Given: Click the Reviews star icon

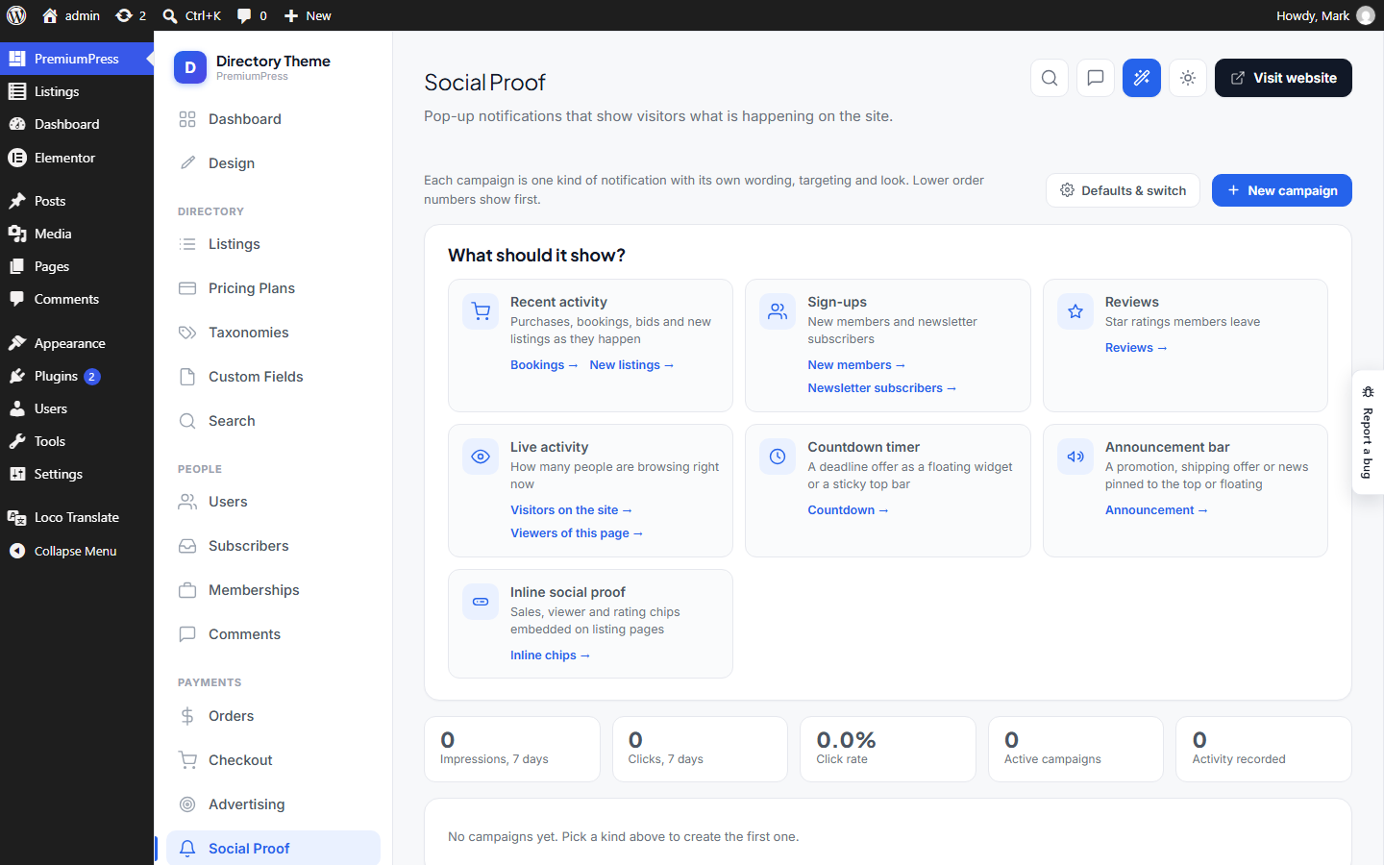Looking at the screenshot, I should (x=1075, y=311).
